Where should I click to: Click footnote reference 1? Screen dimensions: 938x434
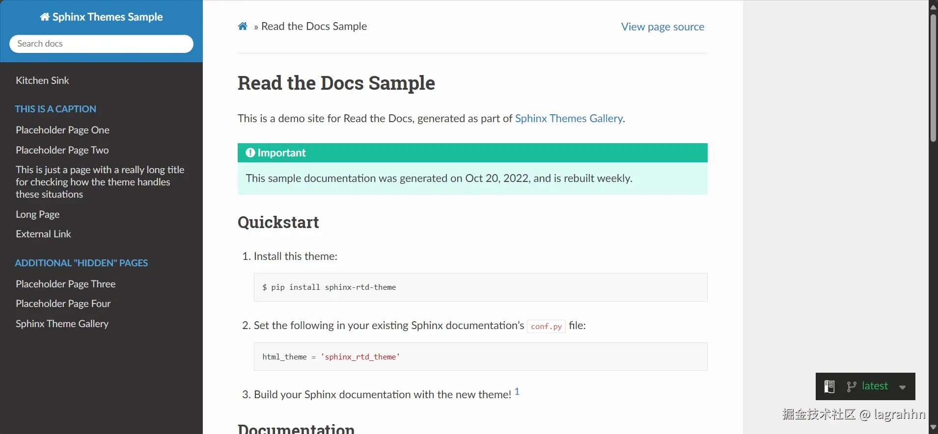point(517,391)
